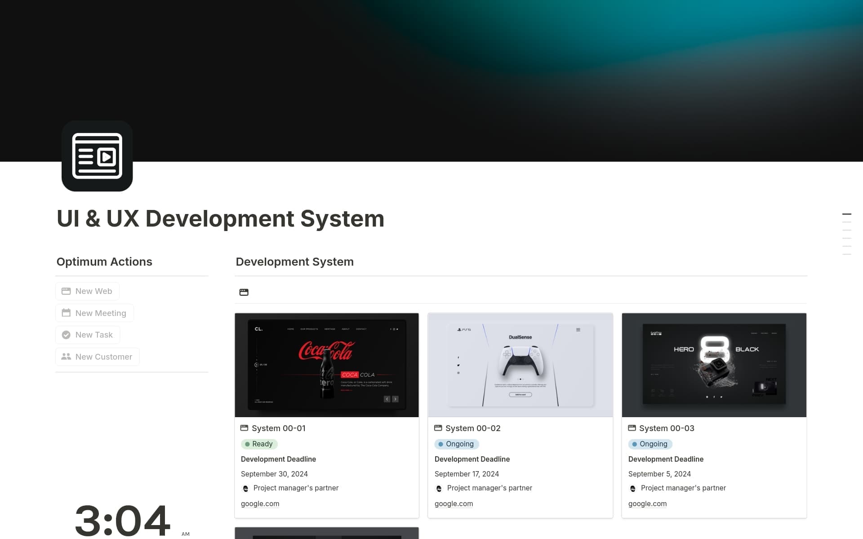This screenshot has width=863, height=539.
Task: Open the System 00-01 card title
Action: pyautogui.click(x=279, y=428)
